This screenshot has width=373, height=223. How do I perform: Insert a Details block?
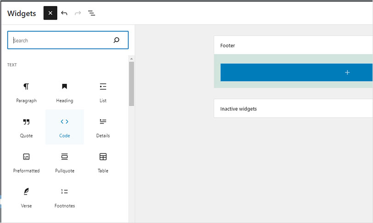[103, 127]
